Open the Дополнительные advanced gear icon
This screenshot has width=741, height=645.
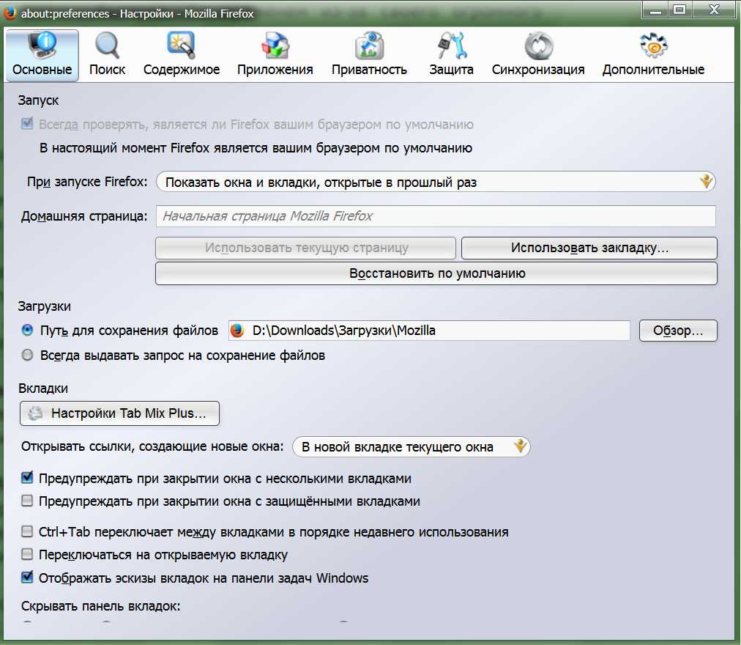(x=653, y=46)
